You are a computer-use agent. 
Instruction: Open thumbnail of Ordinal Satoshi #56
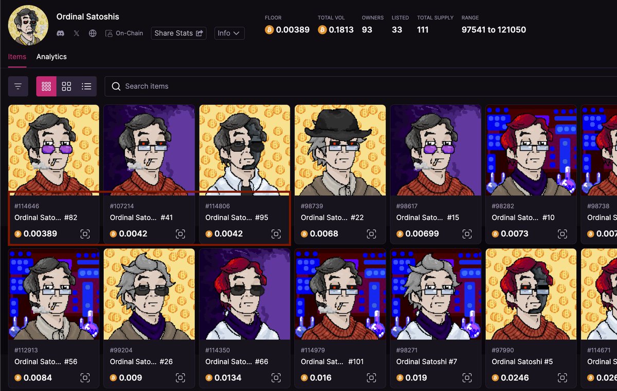pos(54,294)
